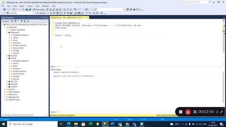Click the wrench Properties icon
The image size is (226, 127).
131,10
